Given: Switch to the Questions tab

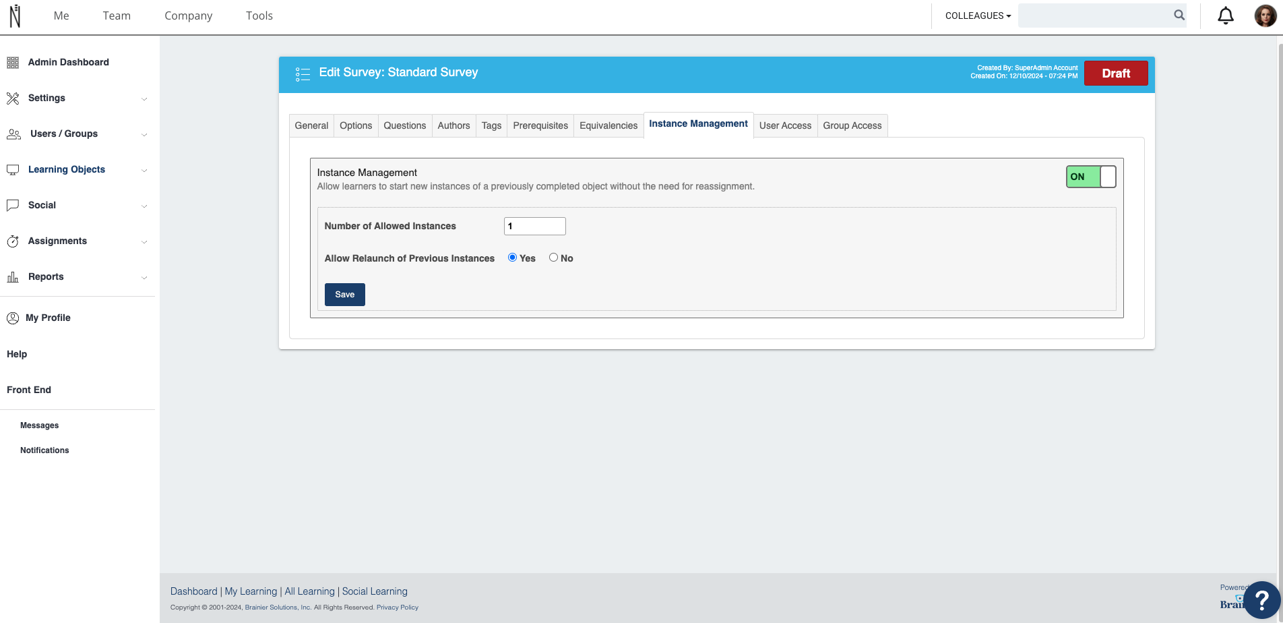Looking at the screenshot, I should pyautogui.click(x=405, y=125).
